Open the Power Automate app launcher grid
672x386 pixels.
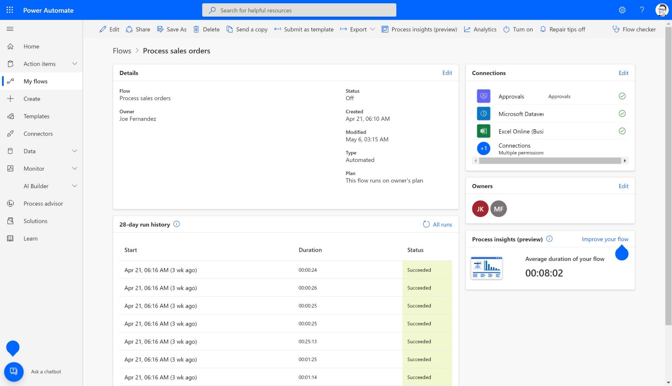point(10,9)
